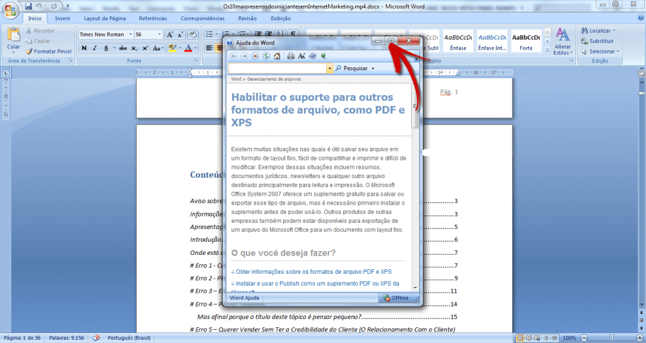Open Área de Transferência dialog launcher
646x343 pixels.
point(71,60)
